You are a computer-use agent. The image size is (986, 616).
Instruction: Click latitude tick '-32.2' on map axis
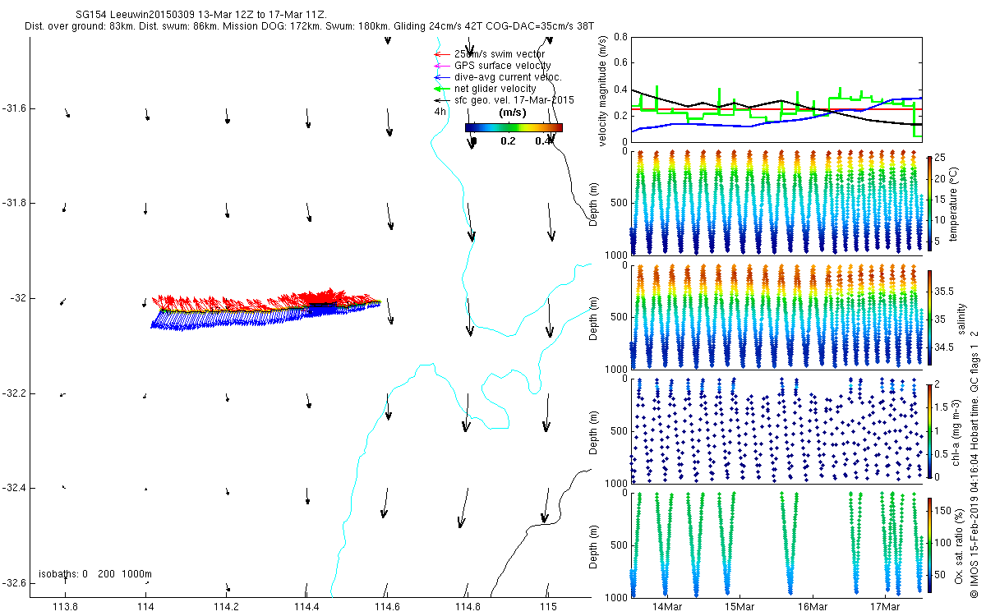(15, 393)
